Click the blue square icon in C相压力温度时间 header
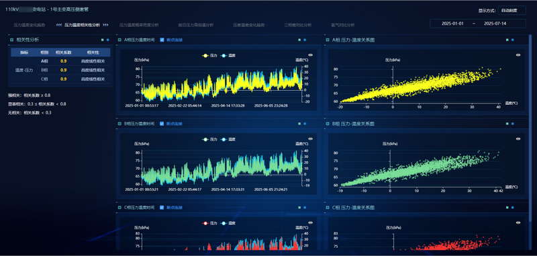 point(305,208)
